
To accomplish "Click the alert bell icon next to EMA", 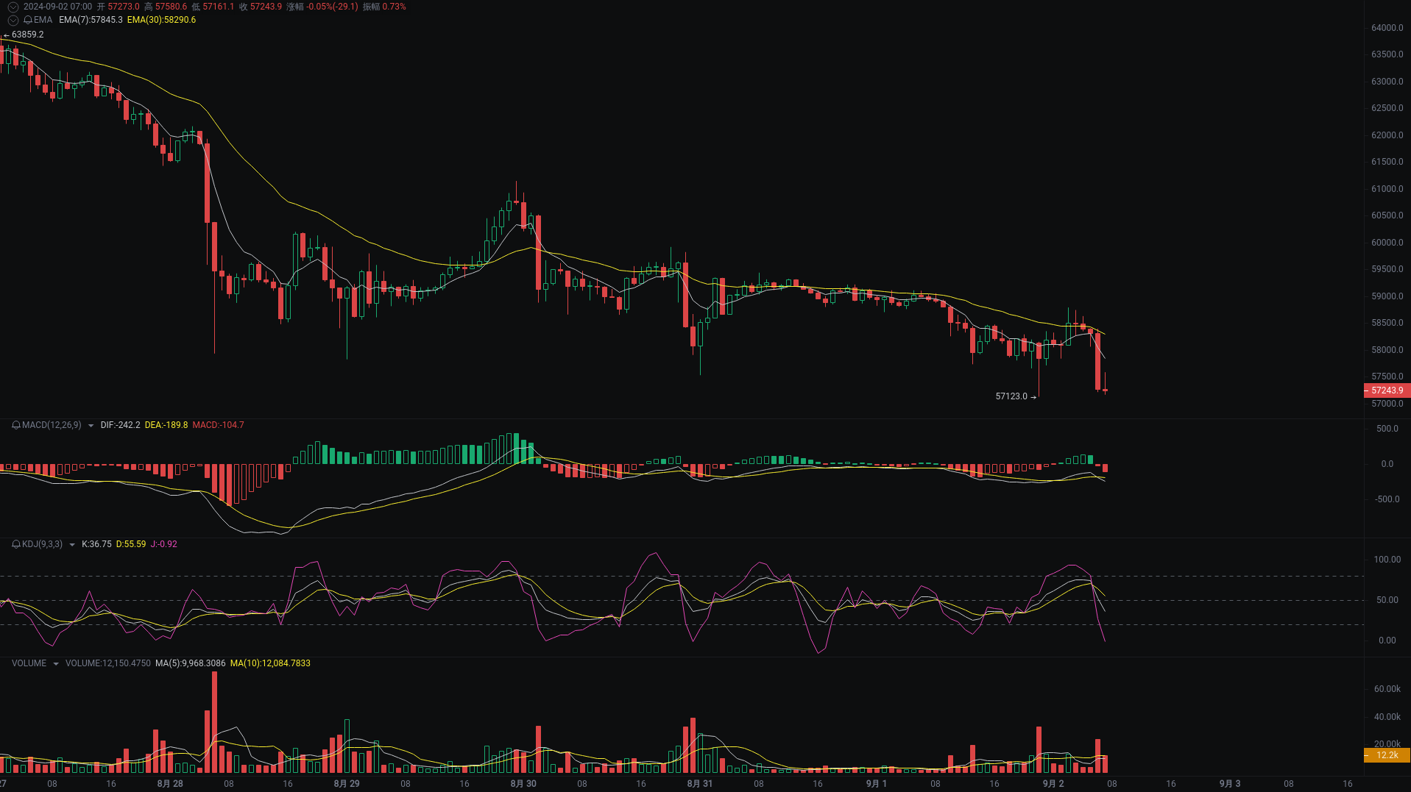I will tap(28, 20).
